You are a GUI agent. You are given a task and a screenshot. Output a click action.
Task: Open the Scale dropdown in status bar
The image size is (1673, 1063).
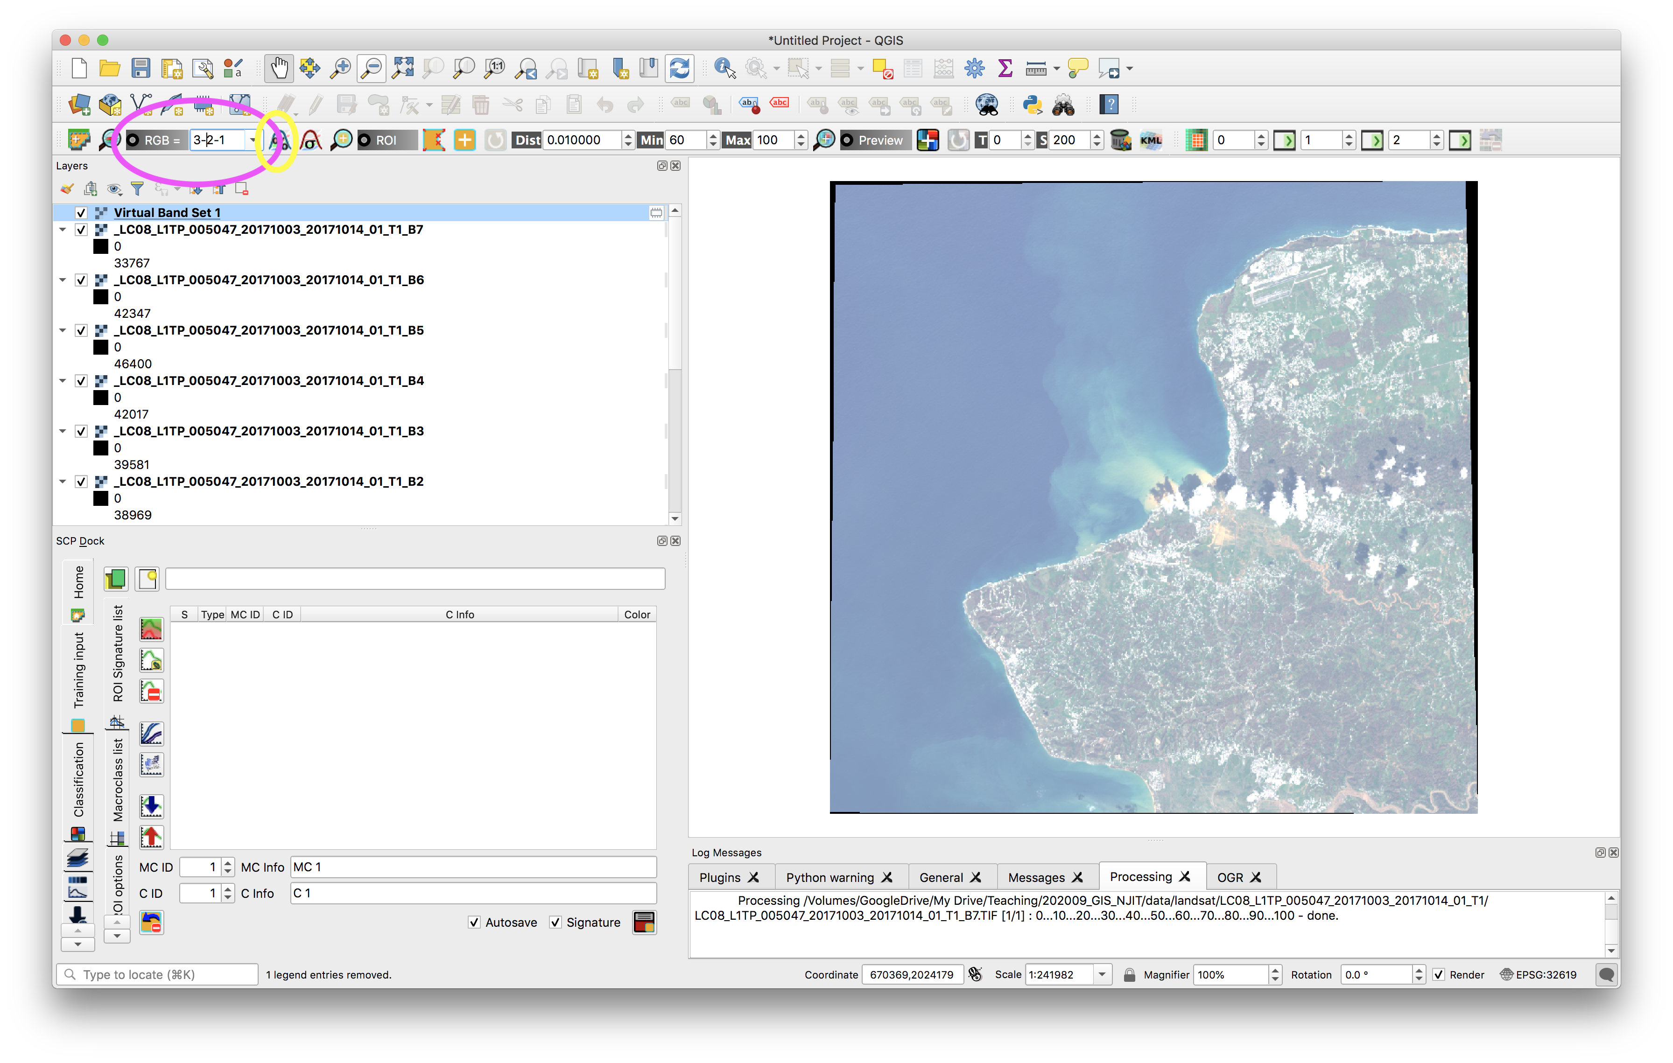(x=1101, y=974)
